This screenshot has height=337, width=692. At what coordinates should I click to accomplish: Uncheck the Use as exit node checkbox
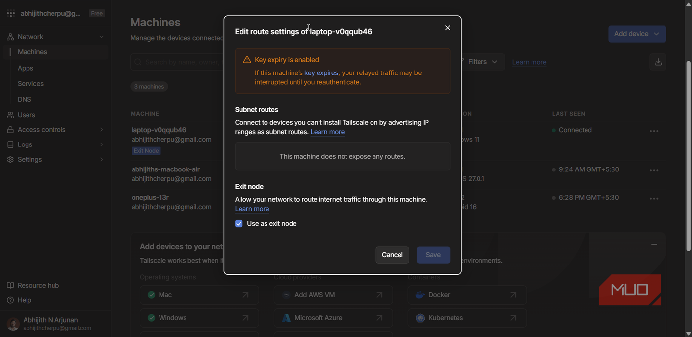pos(239,224)
